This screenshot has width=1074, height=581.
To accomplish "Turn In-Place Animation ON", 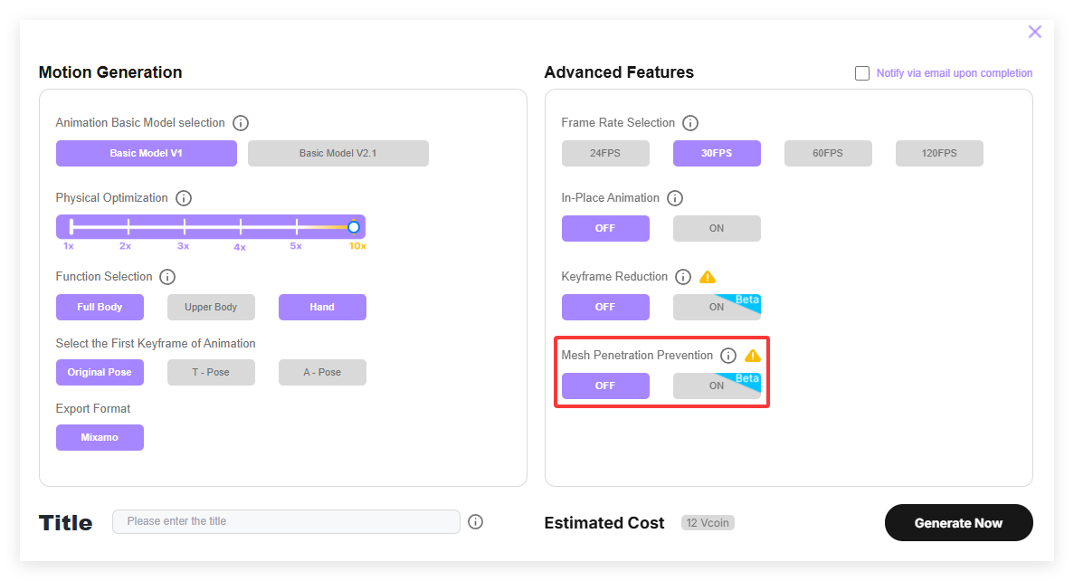I will coord(717,228).
